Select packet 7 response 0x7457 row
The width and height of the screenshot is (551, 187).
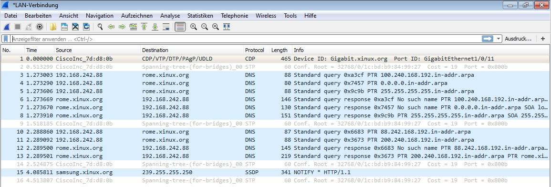tap(275, 107)
